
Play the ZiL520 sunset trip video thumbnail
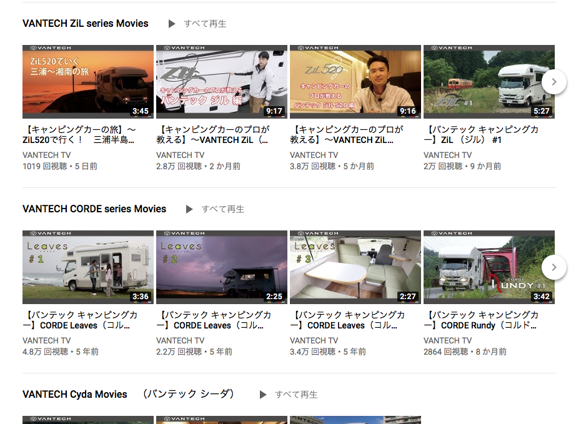click(88, 82)
